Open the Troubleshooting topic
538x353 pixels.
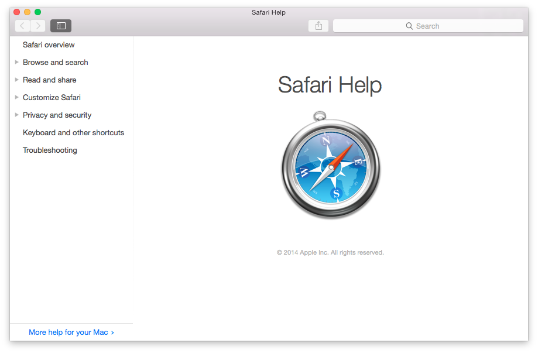pyautogui.click(x=50, y=150)
